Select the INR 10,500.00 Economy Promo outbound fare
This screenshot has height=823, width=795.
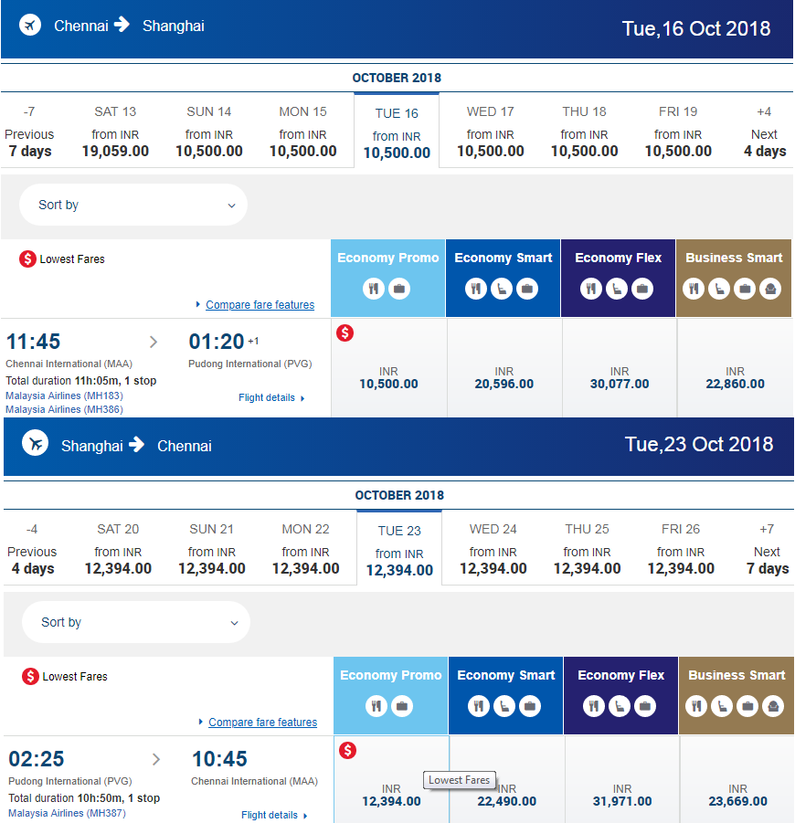[x=388, y=368]
